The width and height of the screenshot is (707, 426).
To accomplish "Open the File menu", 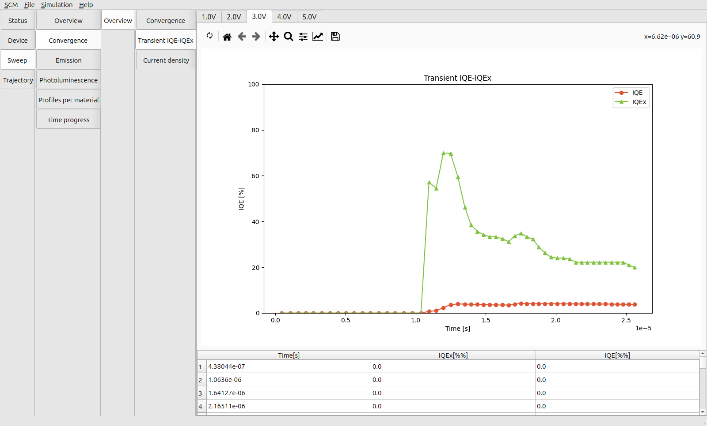I will point(29,5).
